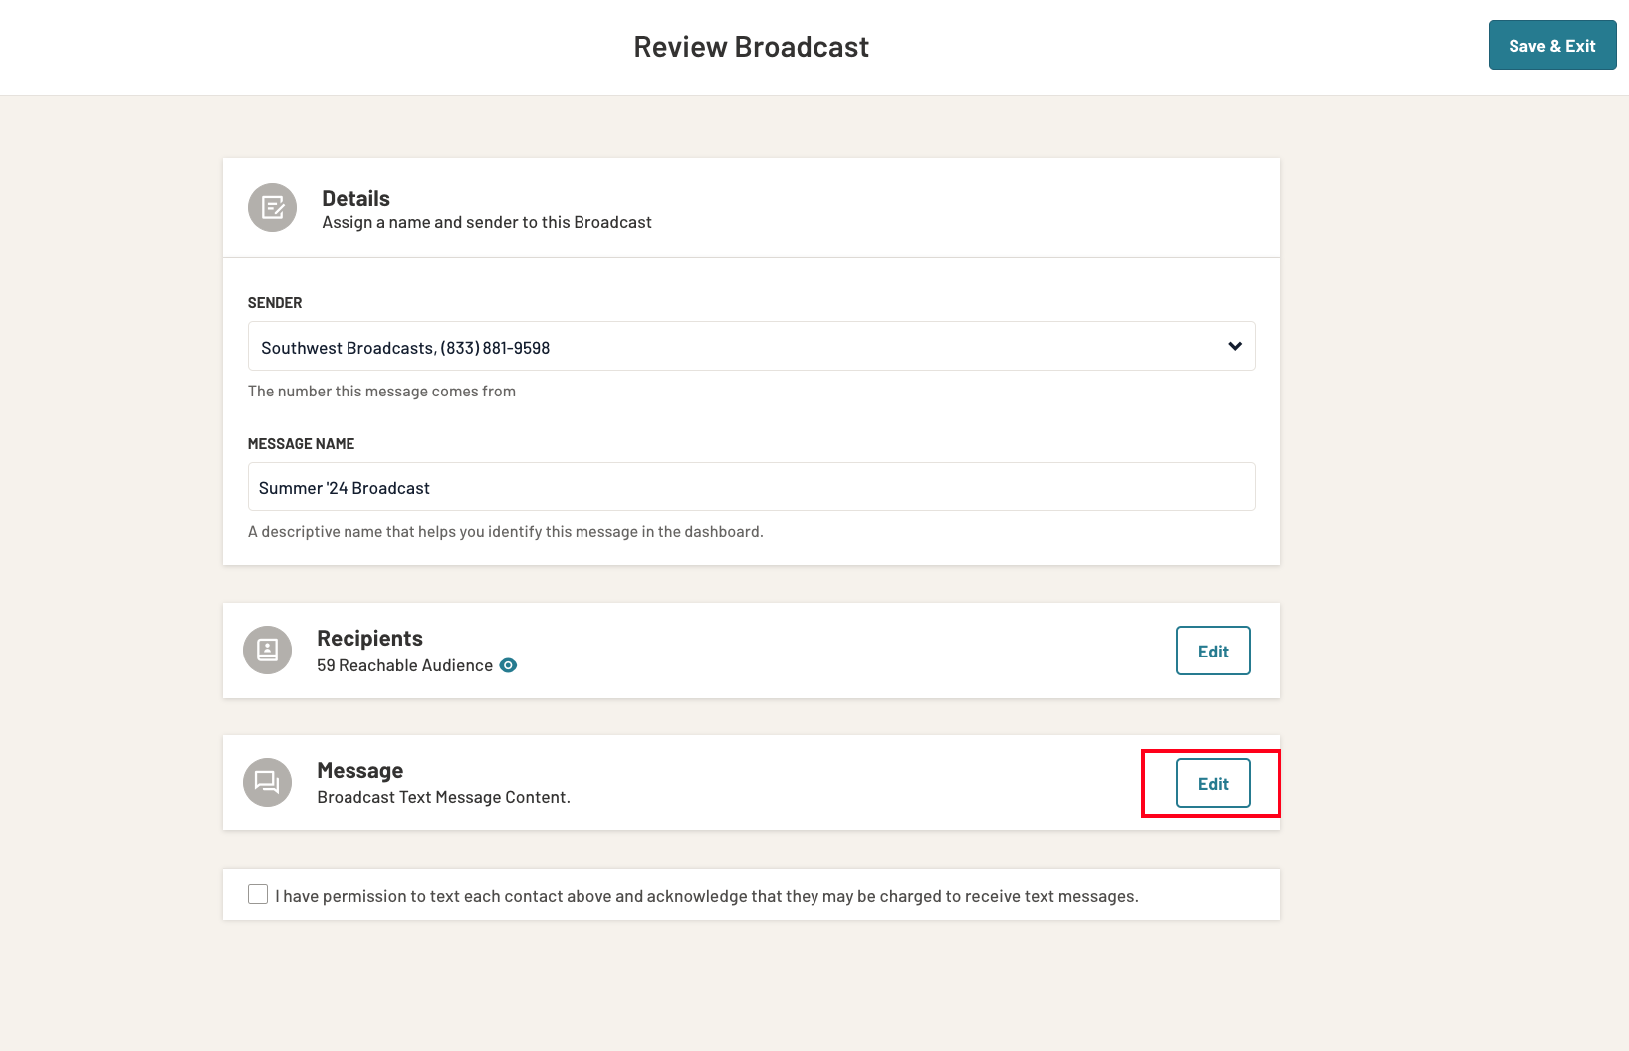
Task: Click the chevron in the Sender field
Action: click(x=1234, y=346)
